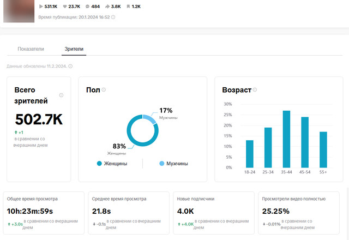The width and height of the screenshot is (349, 240).
Task: Click the +1 viewers change indicator
Action: 19,133
